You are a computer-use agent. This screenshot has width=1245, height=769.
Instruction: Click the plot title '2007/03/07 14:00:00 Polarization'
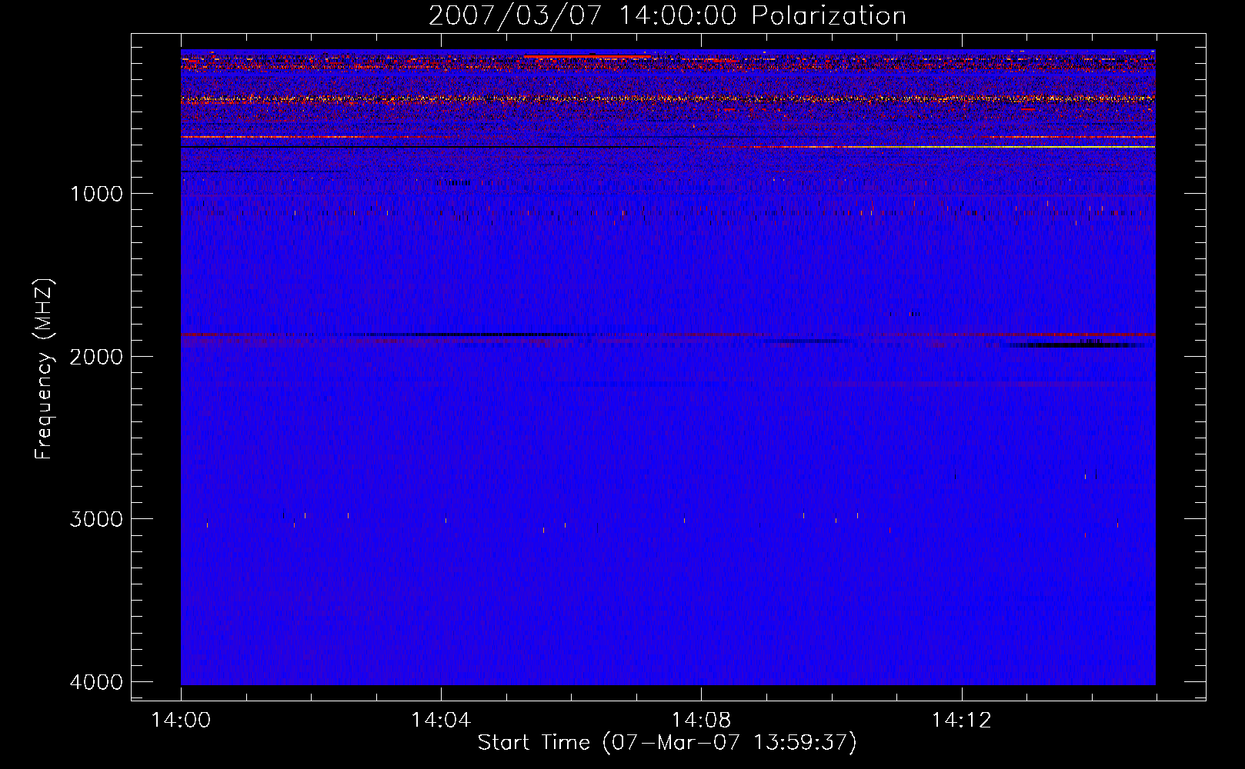(x=667, y=15)
